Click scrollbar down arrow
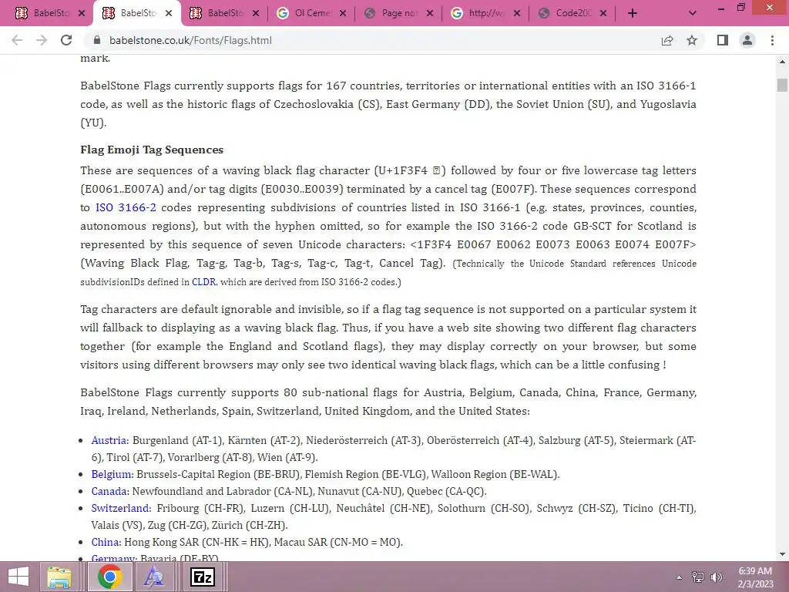This screenshot has height=592, width=789. coord(782,555)
